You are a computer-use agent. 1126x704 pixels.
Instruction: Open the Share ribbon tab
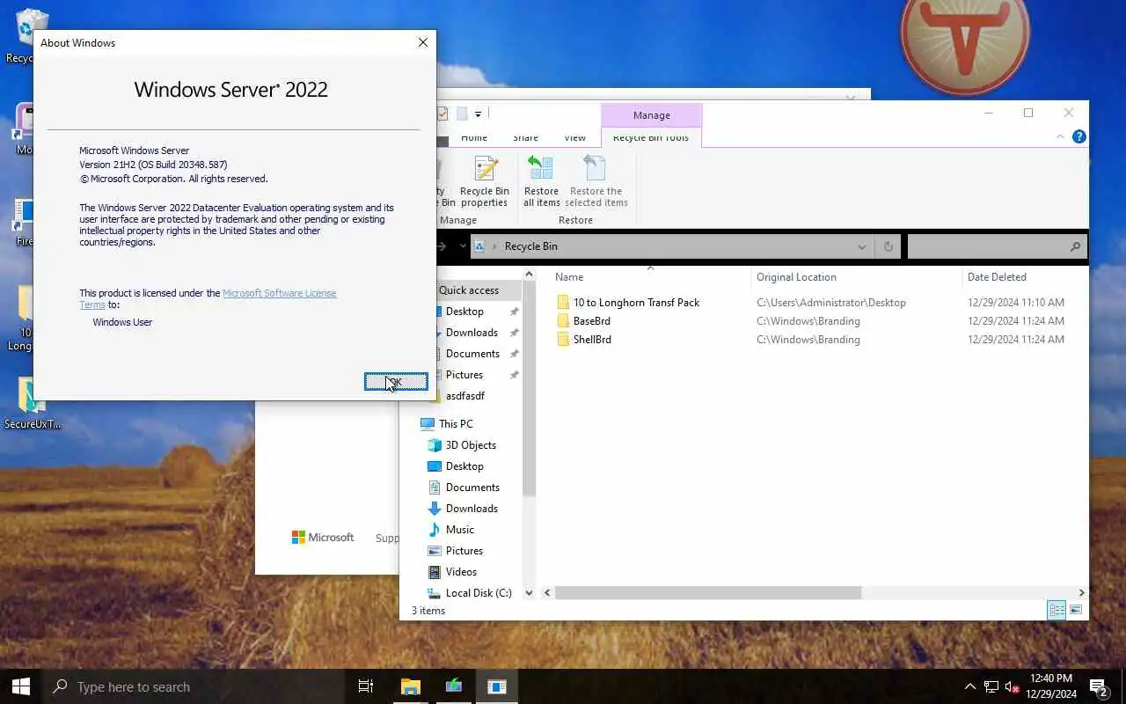click(x=525, y=137)
